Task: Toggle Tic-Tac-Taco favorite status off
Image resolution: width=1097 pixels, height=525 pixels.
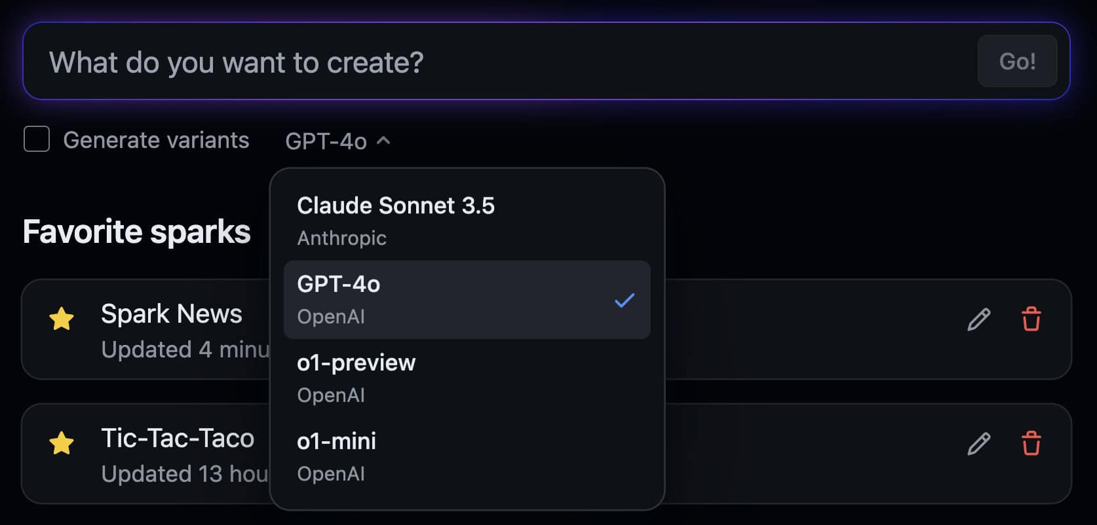Action: [x=61, y=444]
